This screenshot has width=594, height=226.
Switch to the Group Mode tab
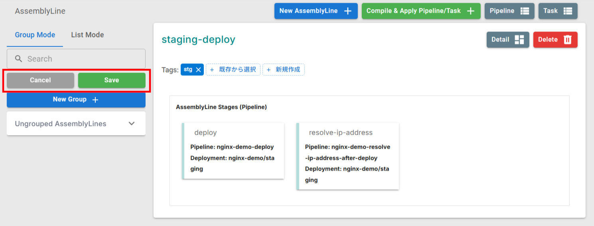(35, 35)
